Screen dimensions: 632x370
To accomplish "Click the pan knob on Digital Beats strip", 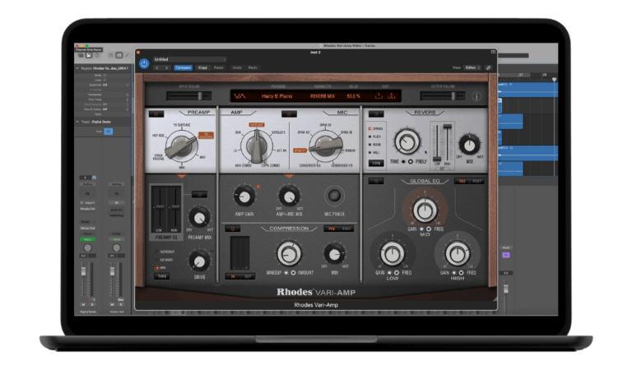I will (87, 247).
